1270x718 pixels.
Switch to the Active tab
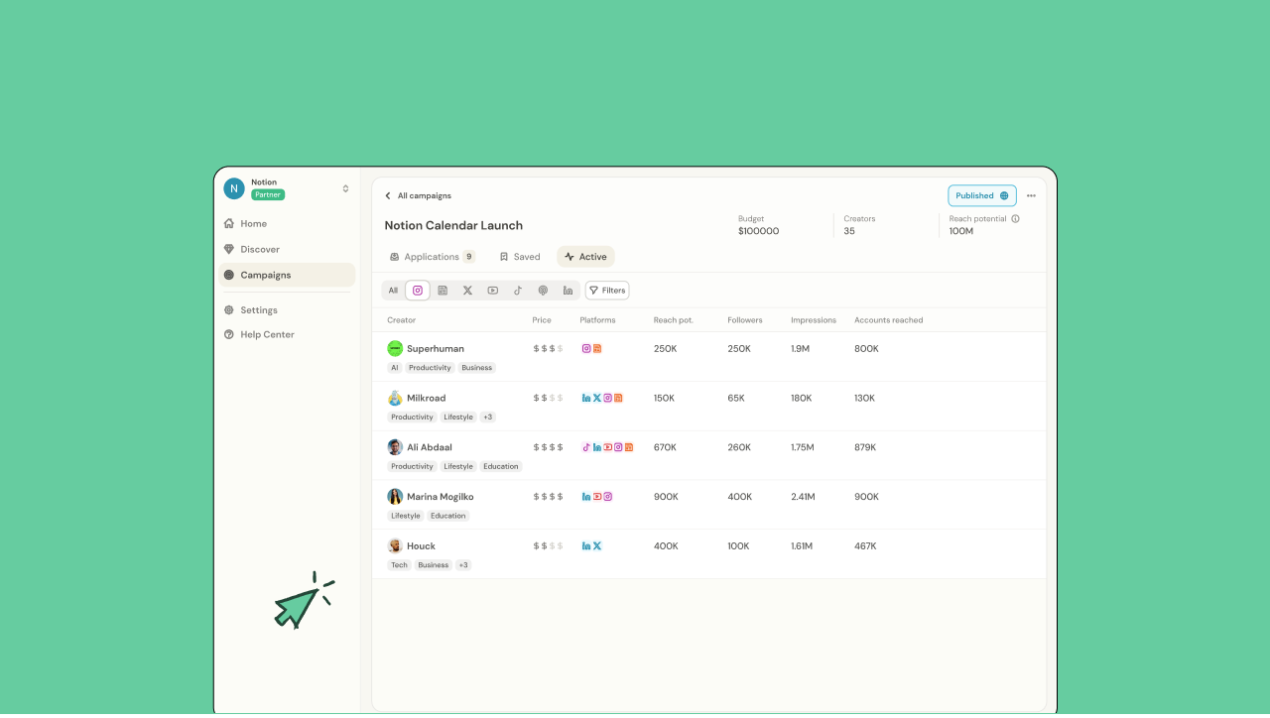[585, 257]
